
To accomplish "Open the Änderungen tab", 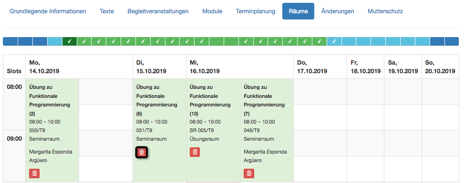I will pyautogui.click(x=338, y=11).
